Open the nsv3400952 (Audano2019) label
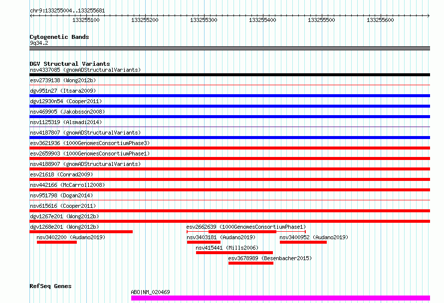This screenshot has height=303, width=444. coord(314,237)
